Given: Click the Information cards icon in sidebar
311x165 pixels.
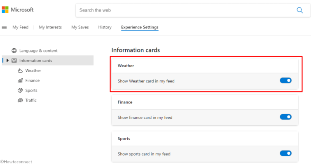Looking at the screenshot, I should [14, 61].
